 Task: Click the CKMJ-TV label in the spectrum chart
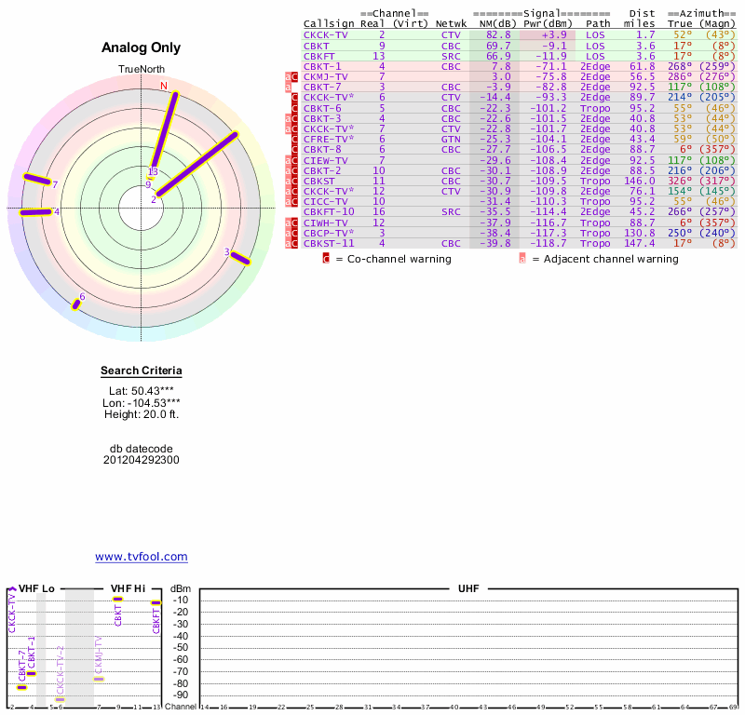click(99, 659)
